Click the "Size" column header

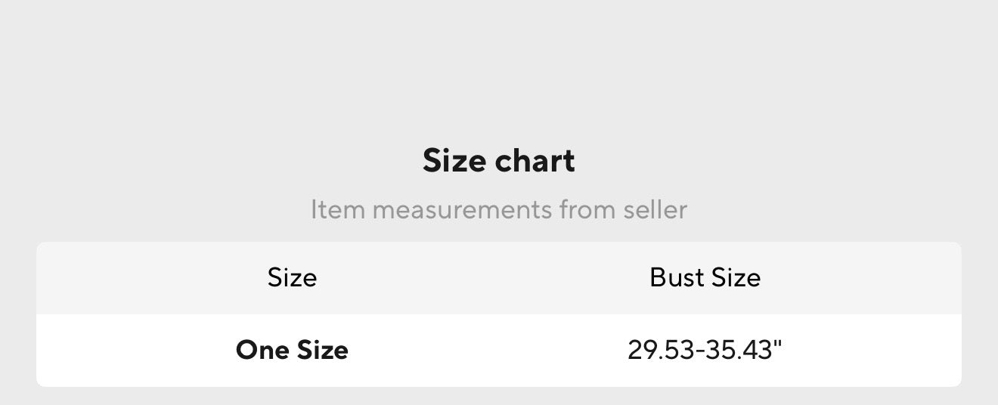(x=292, y=277)
